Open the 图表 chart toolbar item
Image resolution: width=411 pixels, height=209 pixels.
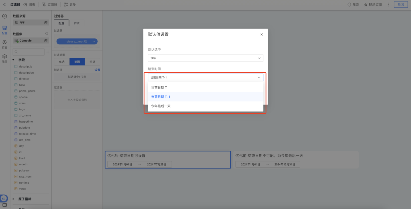tap(29, 5)
